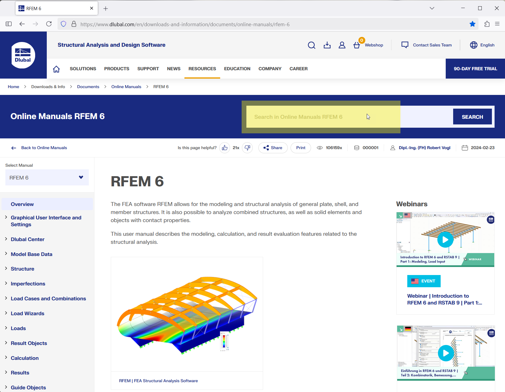
Task: Click the Share icon on the page toolbar
Action: pos(267,148)
